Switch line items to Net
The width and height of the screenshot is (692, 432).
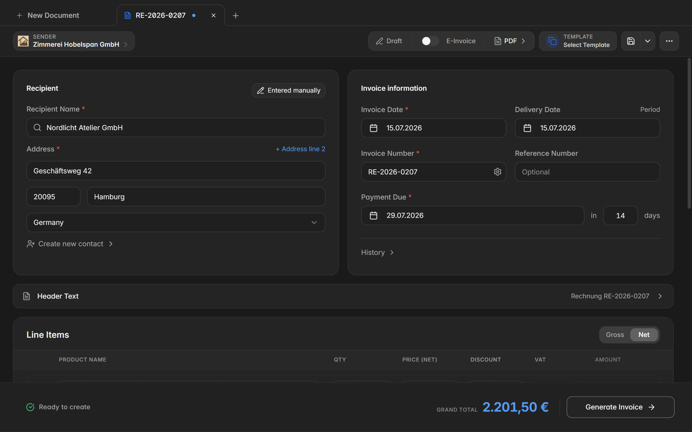click(x=644, y=335)
